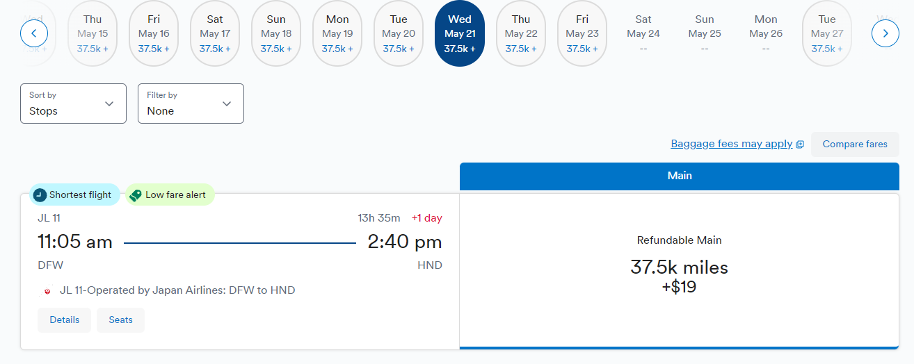The height and width of the screenshot is (364, 914).
Task: Select Wed May 21 date pill
Action: click(460, 33)
